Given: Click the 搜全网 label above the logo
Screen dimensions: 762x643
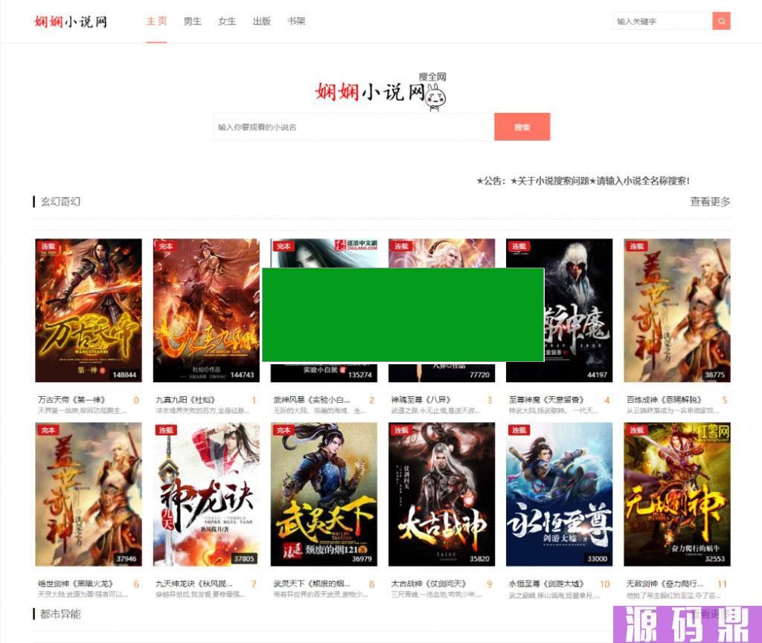Looking at the screenshot, I should [x=432, y=77].
